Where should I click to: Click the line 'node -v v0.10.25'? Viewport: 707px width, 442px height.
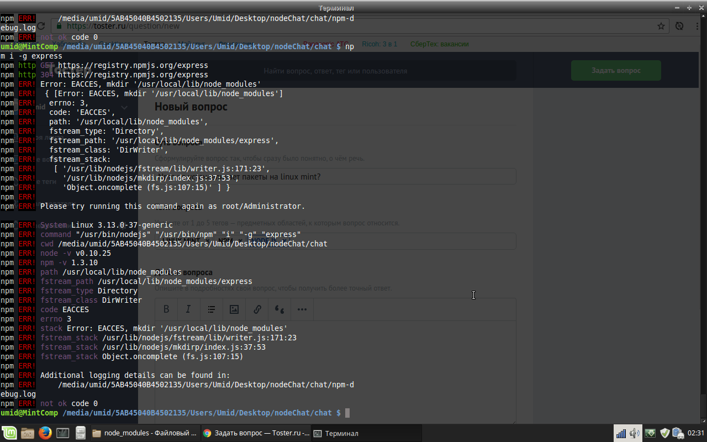76,253
